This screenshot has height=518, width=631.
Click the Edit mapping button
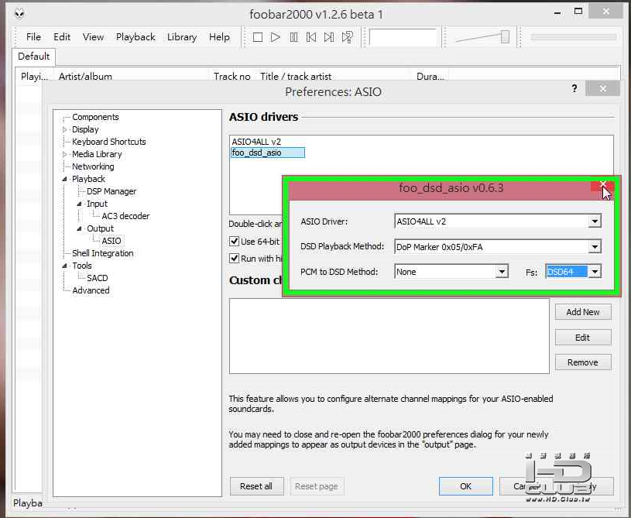pyautogui.click(x=583, y=338)
